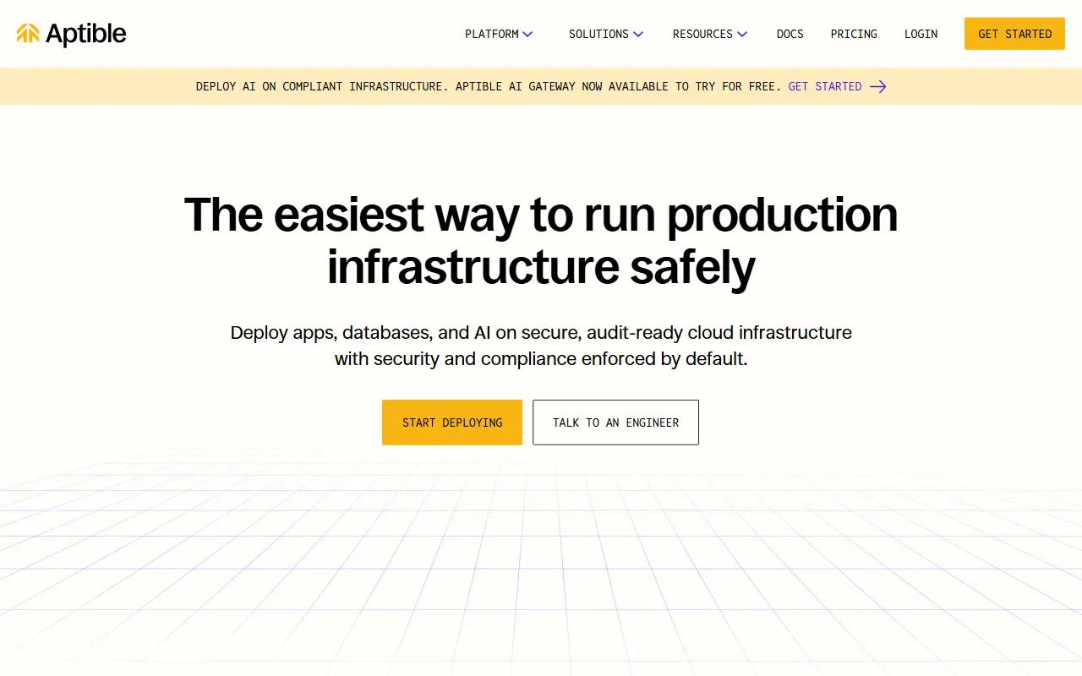Expand the Platform chevron arrow

coord(527,35)
